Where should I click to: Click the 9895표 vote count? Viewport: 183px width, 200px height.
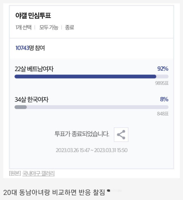[162, 83]
